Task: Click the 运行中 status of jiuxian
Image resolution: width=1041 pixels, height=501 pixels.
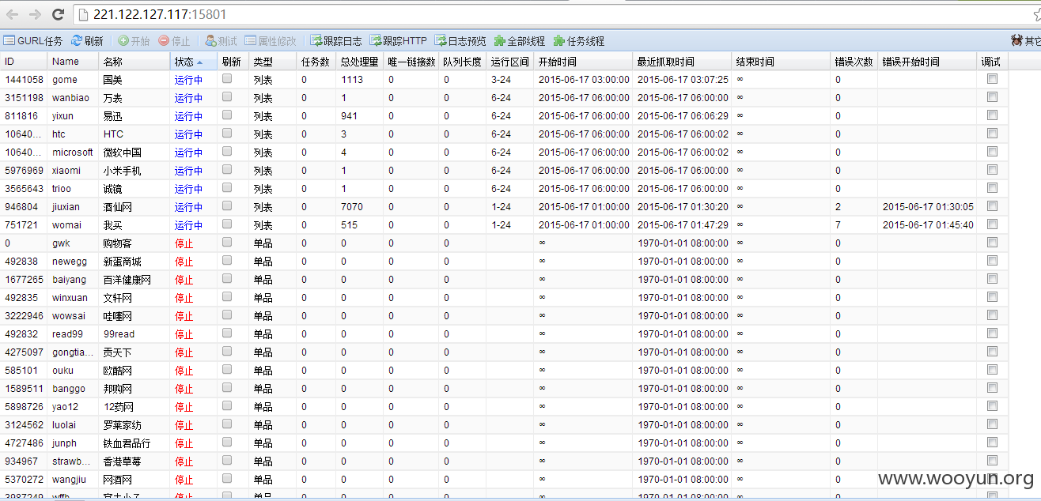Action: tap(188, 207)
